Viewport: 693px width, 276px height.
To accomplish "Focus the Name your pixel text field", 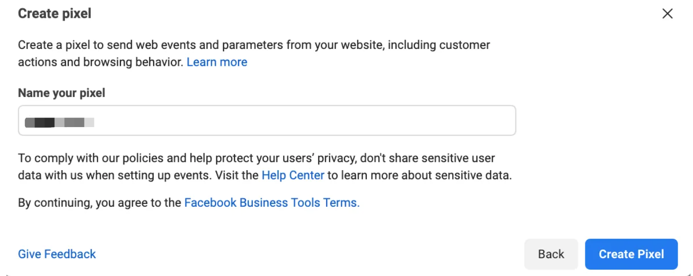I will (x=267, y=120).
